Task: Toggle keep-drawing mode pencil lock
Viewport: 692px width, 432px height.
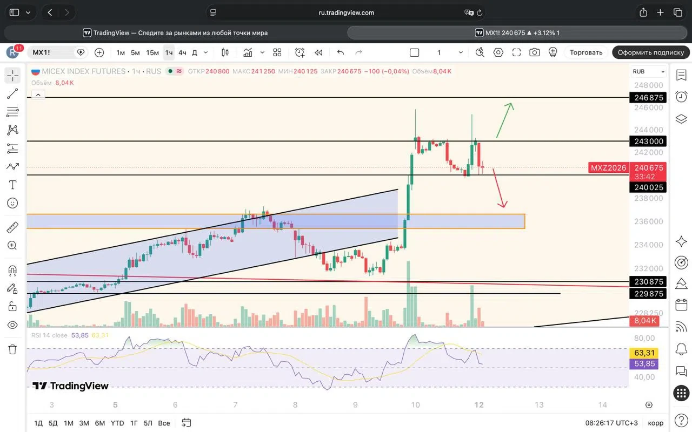Action: [12, 288]
